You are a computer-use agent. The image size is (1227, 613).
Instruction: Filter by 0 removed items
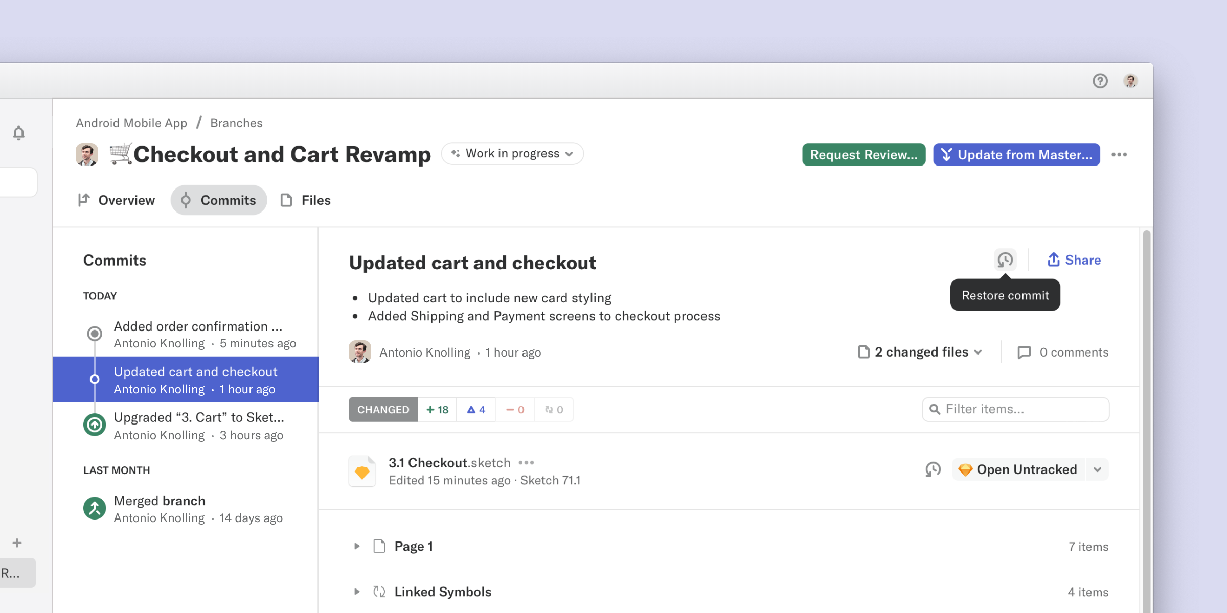(515, 410)
